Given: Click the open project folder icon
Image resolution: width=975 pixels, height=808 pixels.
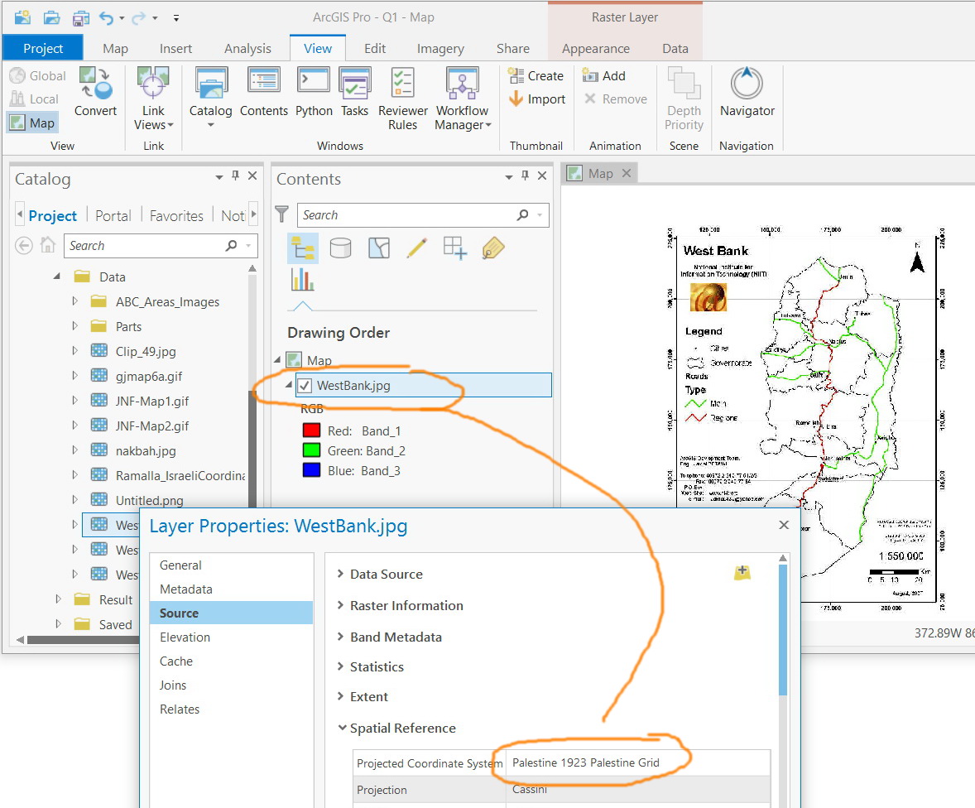Looking at the screenshot, I should click(51, 18).
